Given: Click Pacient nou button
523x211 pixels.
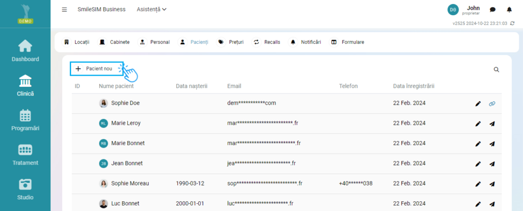Looking at the screenshot, I should [95, 68].
